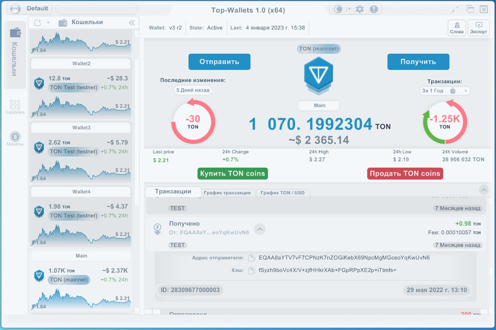
Task: Show the exclamation info icon
Action: point(374,9)
